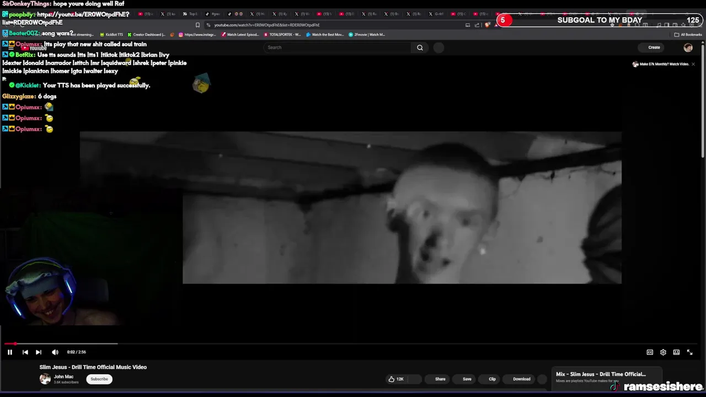This screenshot has width=706, height=397.
Task: Open Watch Latest Episodes bookmark
Action: tap(240, 34)
